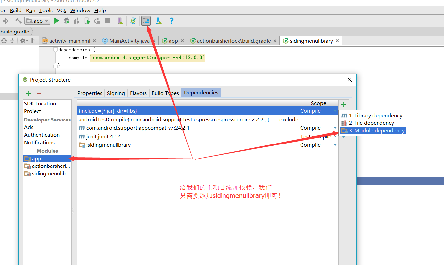Click the scroll from source target icon
This screenshot has height=265, width=444.
pyautogui.click(x=4, y=41)
